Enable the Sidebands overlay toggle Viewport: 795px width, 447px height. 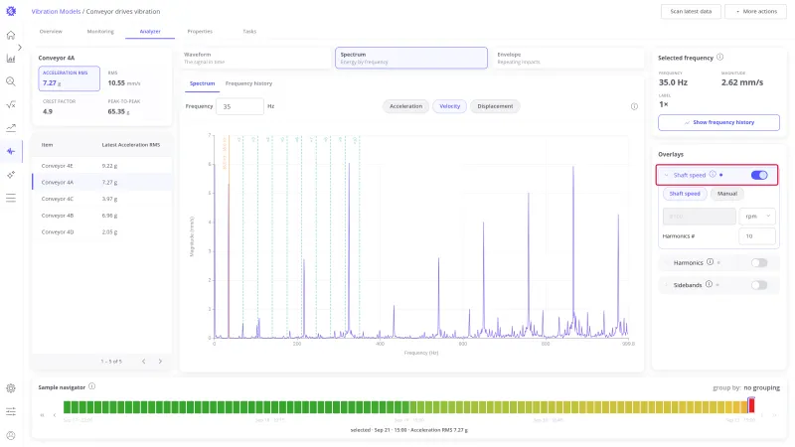tap(759, 285)
